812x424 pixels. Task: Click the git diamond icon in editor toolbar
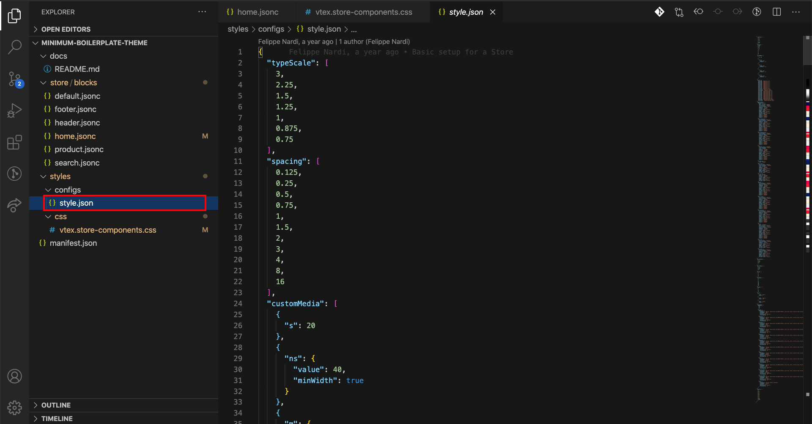click(659, 12)
